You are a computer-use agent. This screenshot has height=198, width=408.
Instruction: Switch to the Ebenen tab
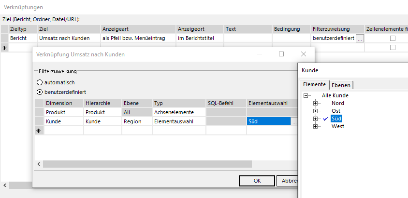point(342,85)
